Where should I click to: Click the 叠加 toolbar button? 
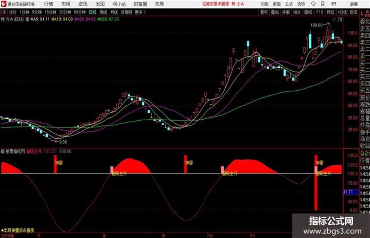pyautogui.click(x=275, y=12)
